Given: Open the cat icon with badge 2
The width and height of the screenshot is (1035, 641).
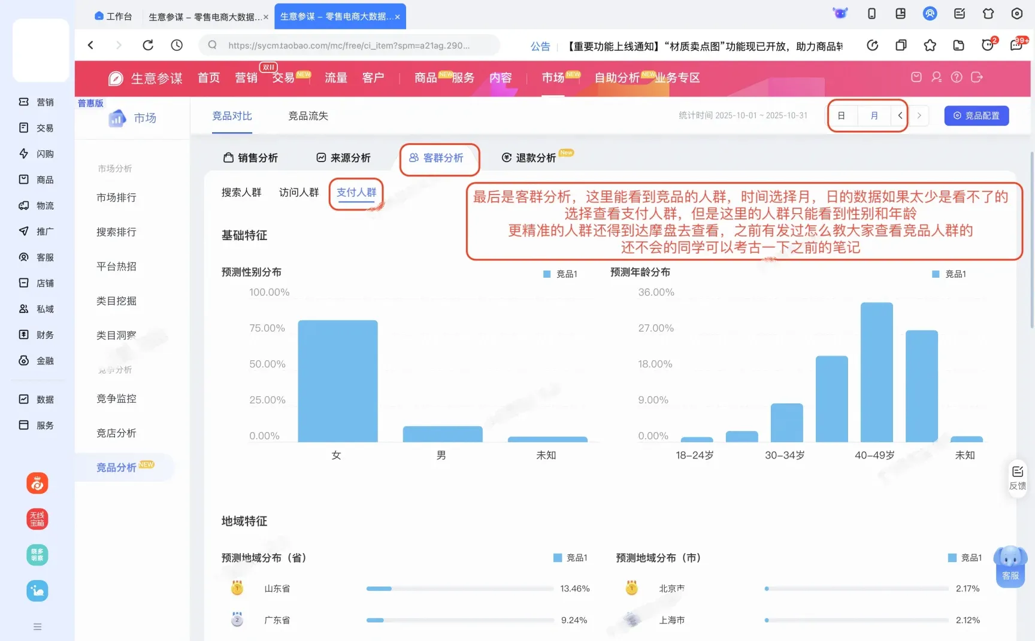Looking at the screenshot, I should (x=988, y=44).
